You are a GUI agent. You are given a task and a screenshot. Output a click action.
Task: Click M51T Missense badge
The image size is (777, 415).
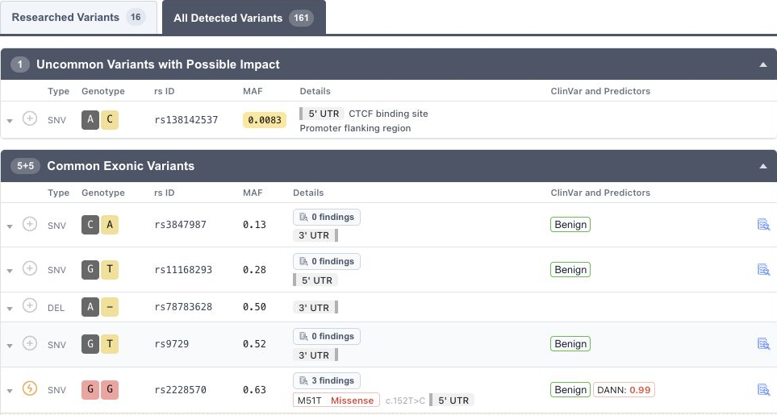click(x=336, y=400)
